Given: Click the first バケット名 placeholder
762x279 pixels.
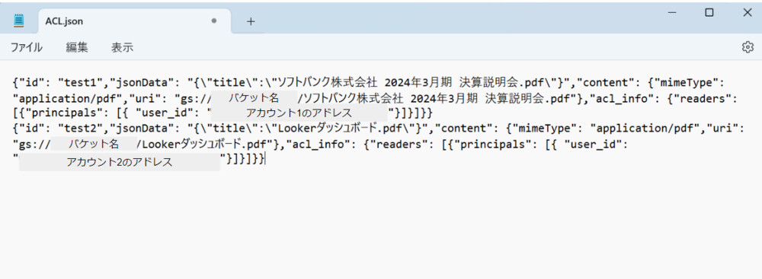Looking at the screenshot, I should 254,98.
